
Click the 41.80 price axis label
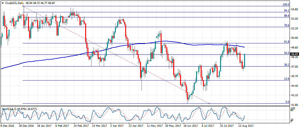(x=294, y=105)
